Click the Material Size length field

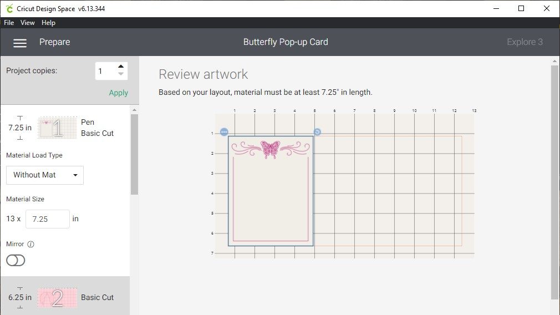[48, 219]
